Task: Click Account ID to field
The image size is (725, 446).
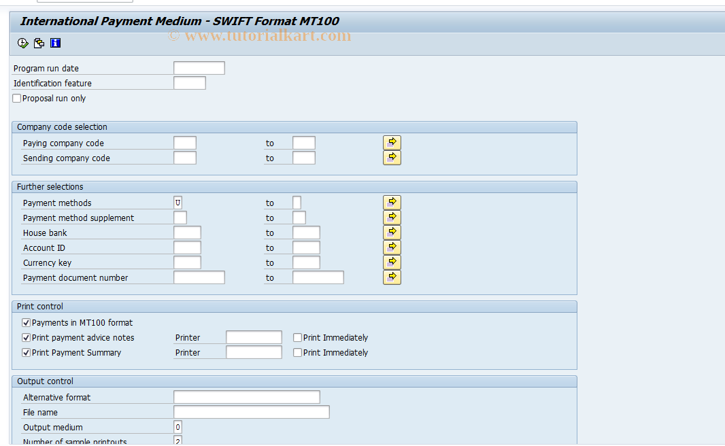Action: coord(306,247)
